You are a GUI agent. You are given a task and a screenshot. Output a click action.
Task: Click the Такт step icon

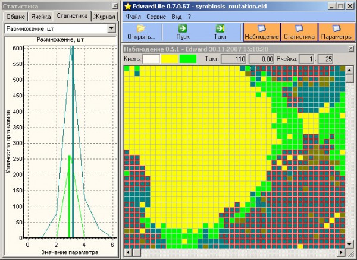click(x=220, y=28)
